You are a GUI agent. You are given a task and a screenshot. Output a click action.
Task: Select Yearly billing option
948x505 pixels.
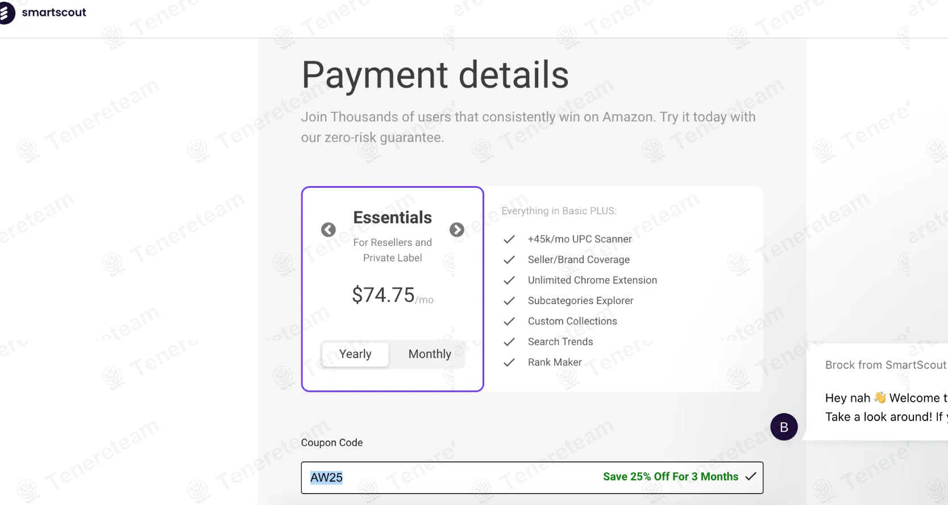coord(355,354)
